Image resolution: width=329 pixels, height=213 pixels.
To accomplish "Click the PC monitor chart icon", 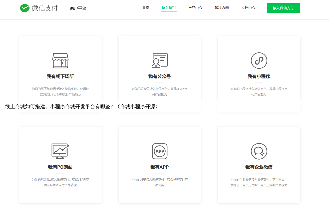I will 60,151.
